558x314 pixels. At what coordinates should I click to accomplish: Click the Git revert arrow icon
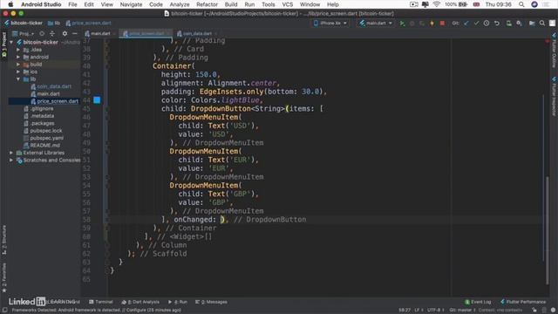coord(497,24)
